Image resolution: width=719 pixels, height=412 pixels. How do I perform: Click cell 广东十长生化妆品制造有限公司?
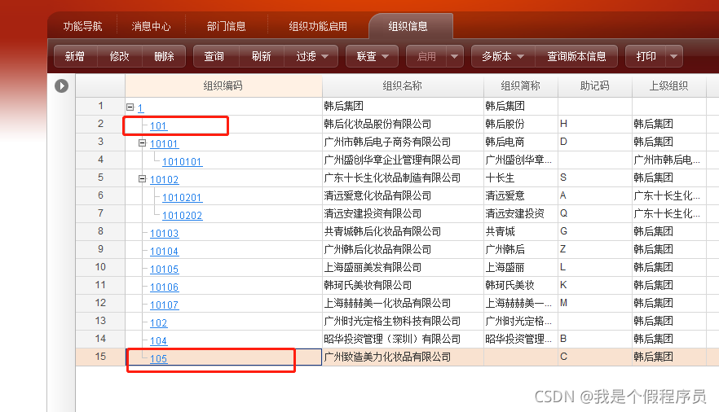403,178
